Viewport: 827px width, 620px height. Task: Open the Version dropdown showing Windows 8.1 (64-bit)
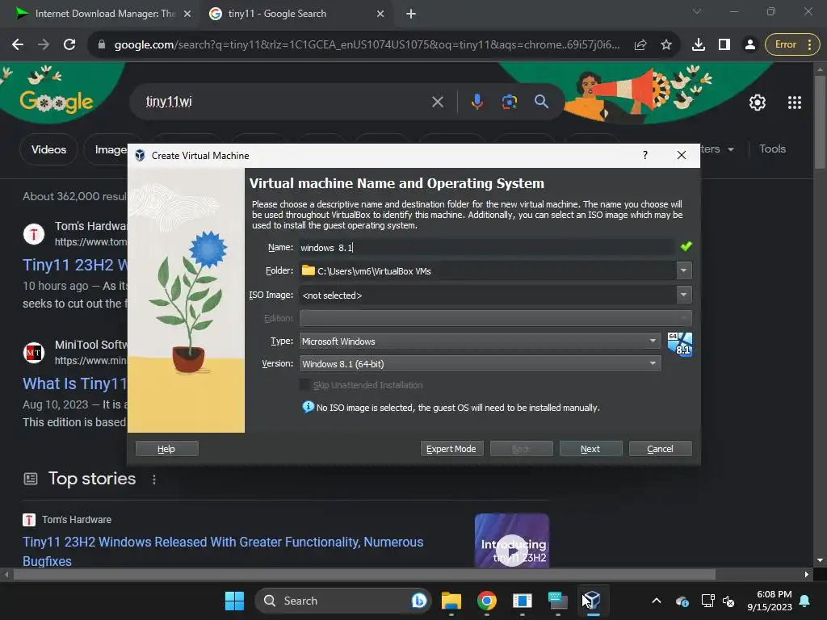[480, 364]
